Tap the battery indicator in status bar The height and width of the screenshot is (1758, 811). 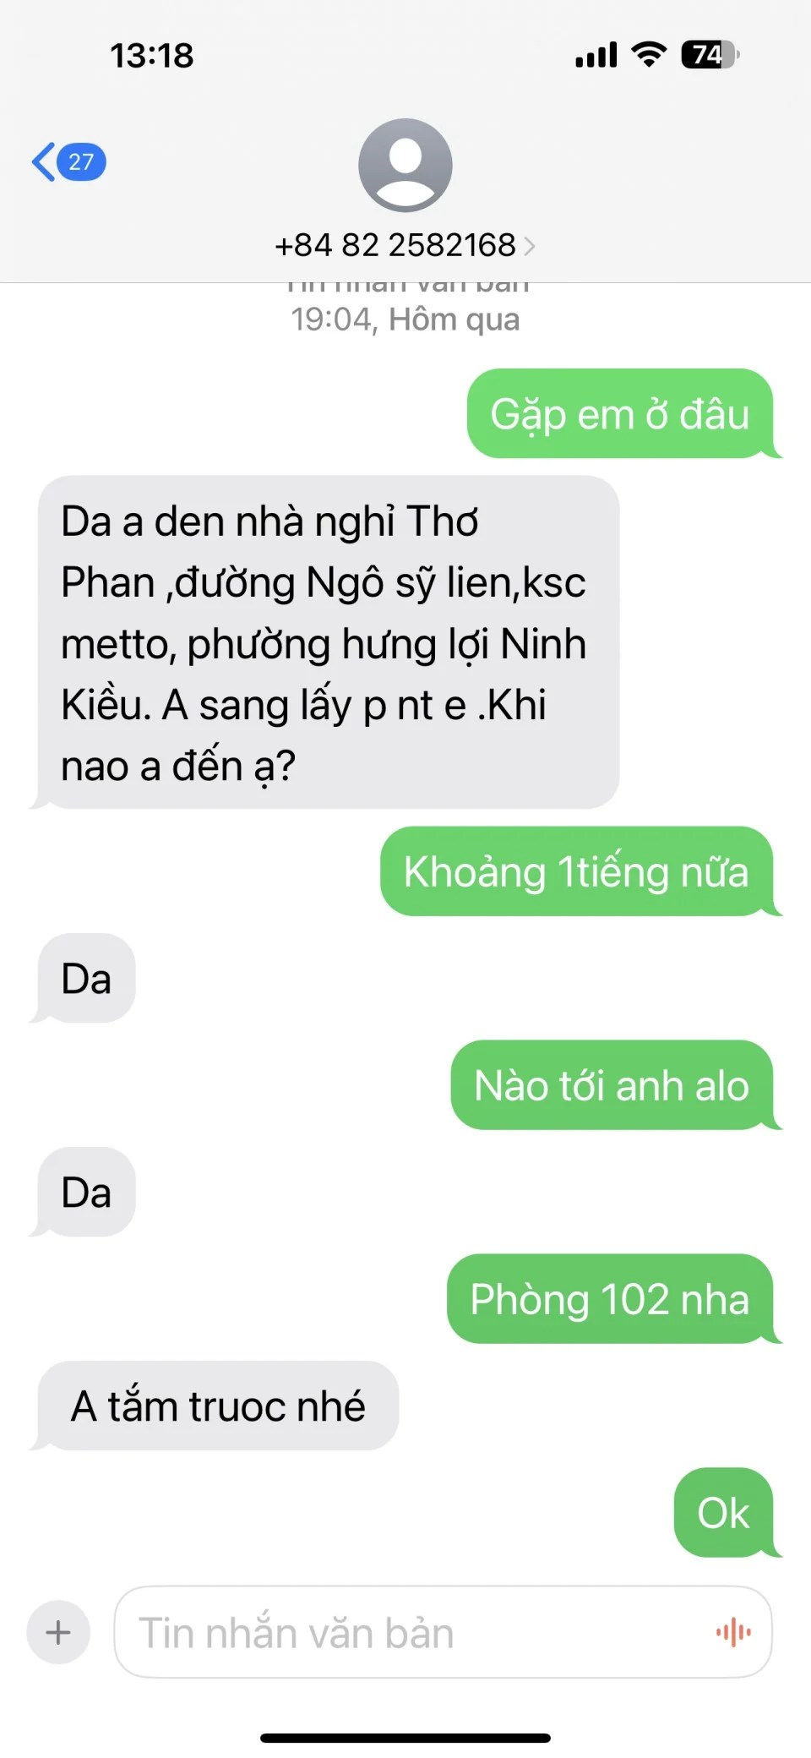pos(710,55)
